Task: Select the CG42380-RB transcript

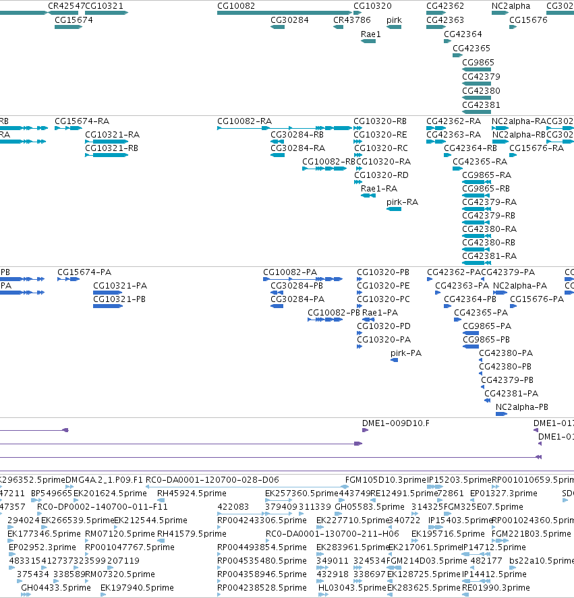Action: tap(476, 249)
